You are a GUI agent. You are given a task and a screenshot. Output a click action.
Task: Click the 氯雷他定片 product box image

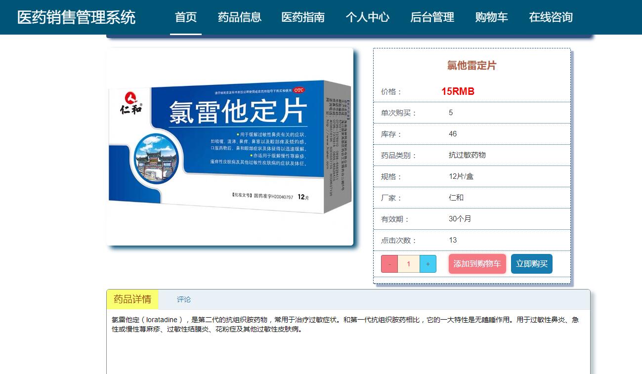[230, 147]
